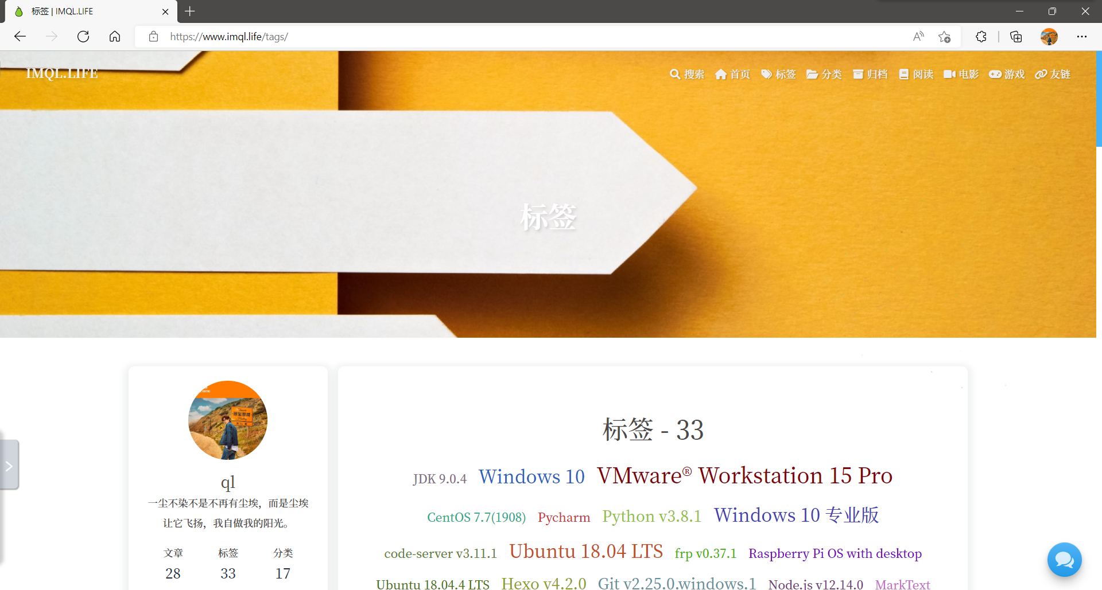The height and width of the screenshot is (590, 1102).
Task: Start Read aloud from the address bar
Action: [918, 36]
